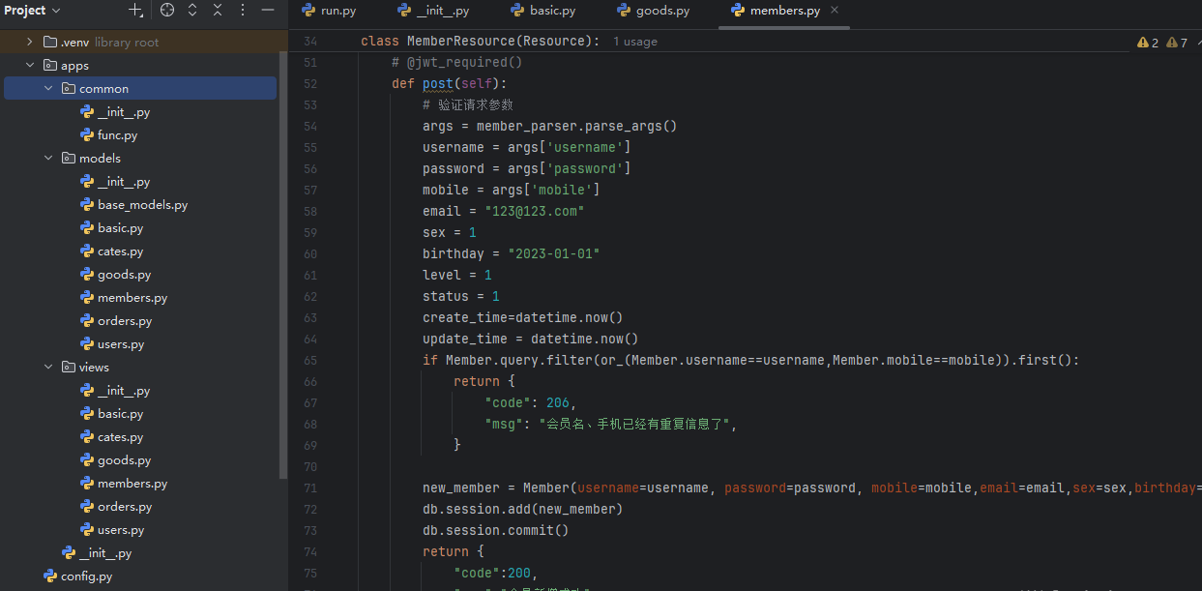Image resolution: width=1202 pixels, height=591 pixels.
Task: Switch to the run.py editor tab
Action: coord(330,11)
